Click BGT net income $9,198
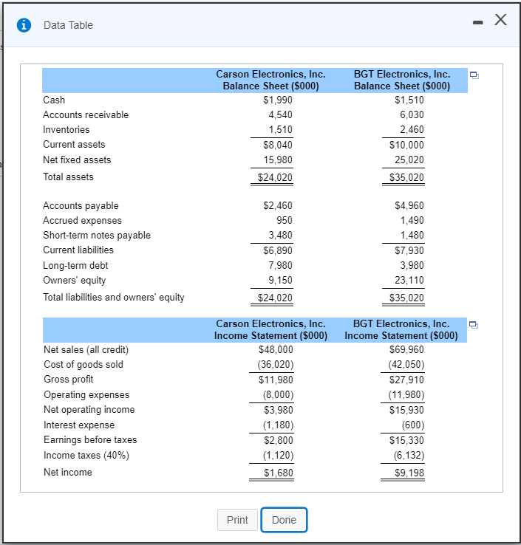This screenshot has height=545, width=521. [x=409, y=473]
